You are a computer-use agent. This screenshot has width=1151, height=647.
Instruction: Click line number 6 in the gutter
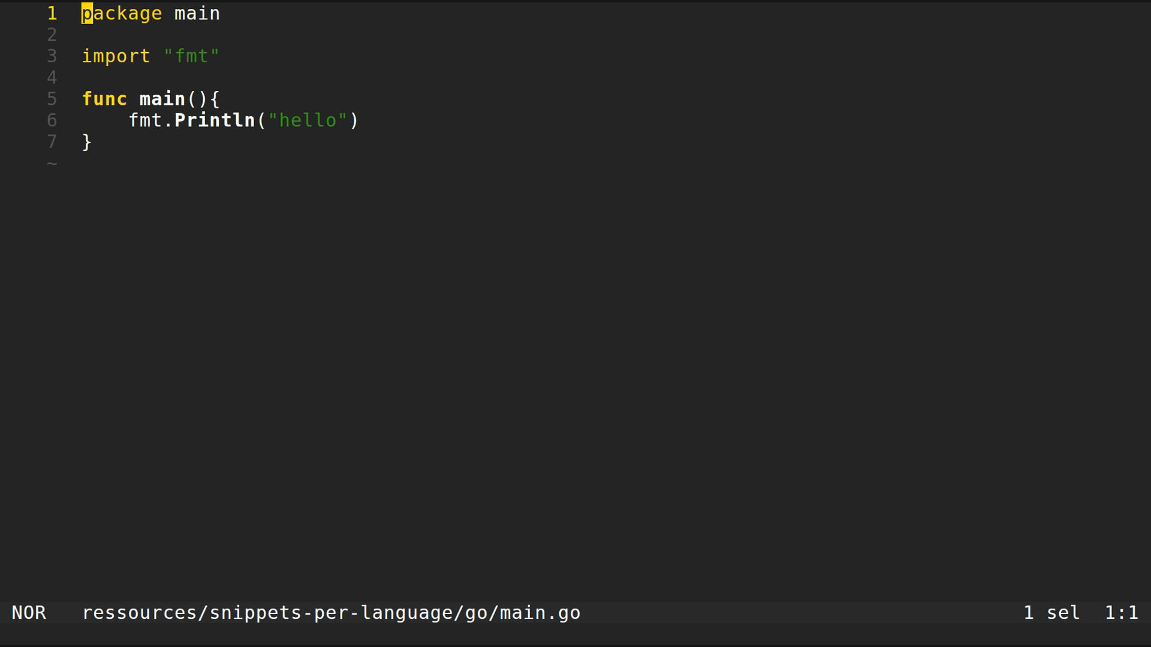(x=52, y=120)
